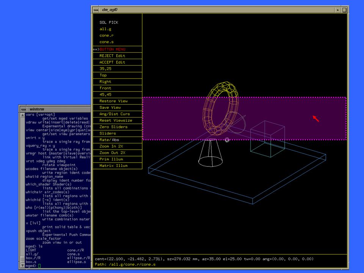This screenshot has height=273, width=364.
Task: Switch to the Right view
Action: 118,82
